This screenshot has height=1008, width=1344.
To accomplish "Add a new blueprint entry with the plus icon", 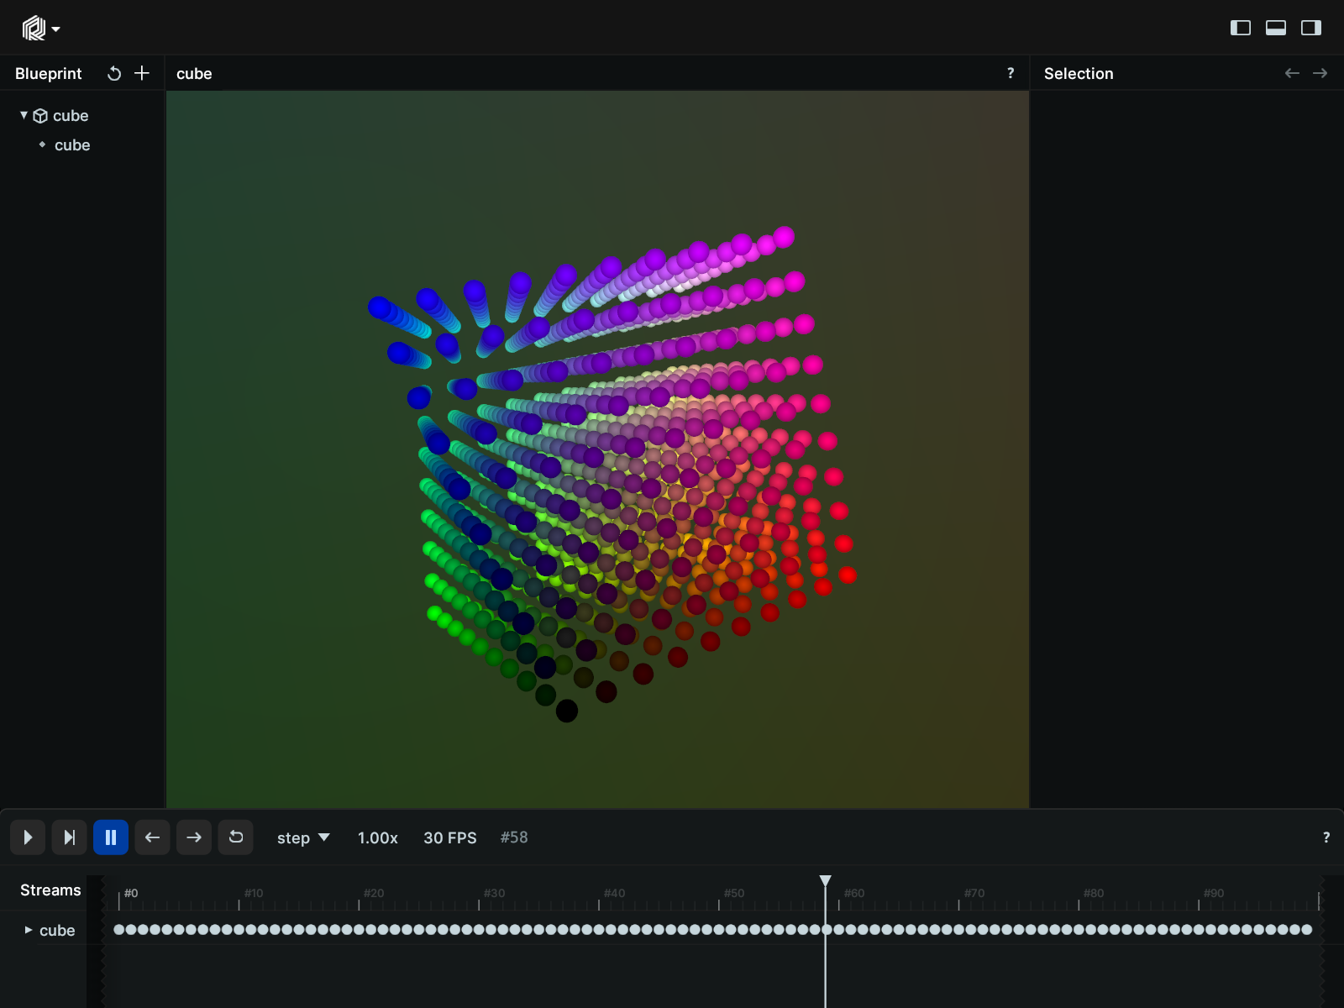I will 142,73.
